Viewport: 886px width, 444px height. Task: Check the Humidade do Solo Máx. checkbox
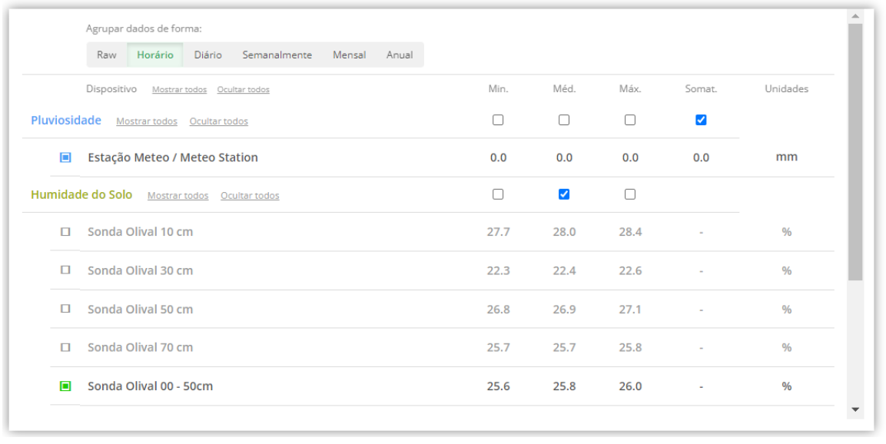click(x=630, y=194)
